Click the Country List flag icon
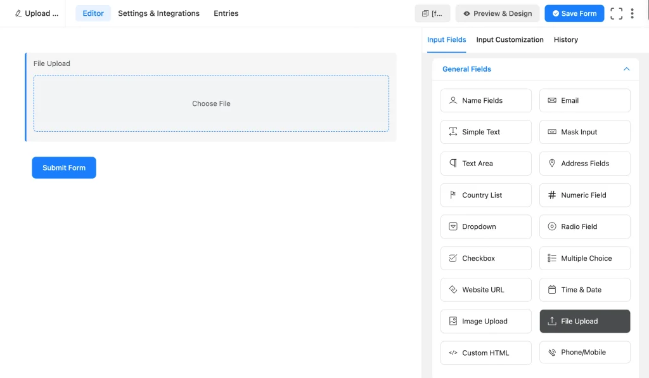The image size is (649, 378). pos(453,195)
